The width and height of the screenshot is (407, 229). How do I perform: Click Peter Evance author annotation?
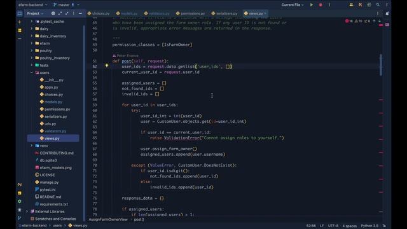coord(126,55)
